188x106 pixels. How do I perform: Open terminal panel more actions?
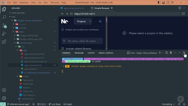(x=175, y=53)
